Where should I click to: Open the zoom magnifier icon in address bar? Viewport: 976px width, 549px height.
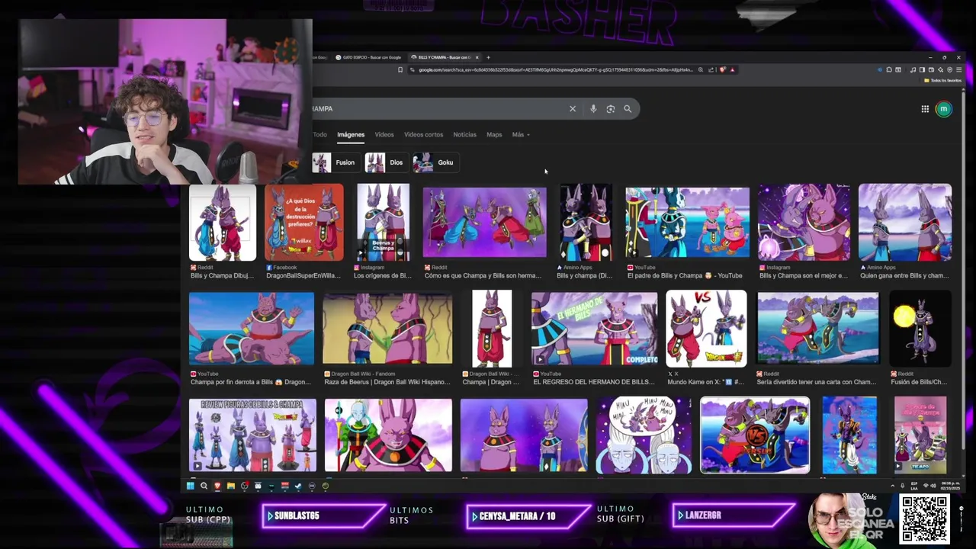point(701,69)
